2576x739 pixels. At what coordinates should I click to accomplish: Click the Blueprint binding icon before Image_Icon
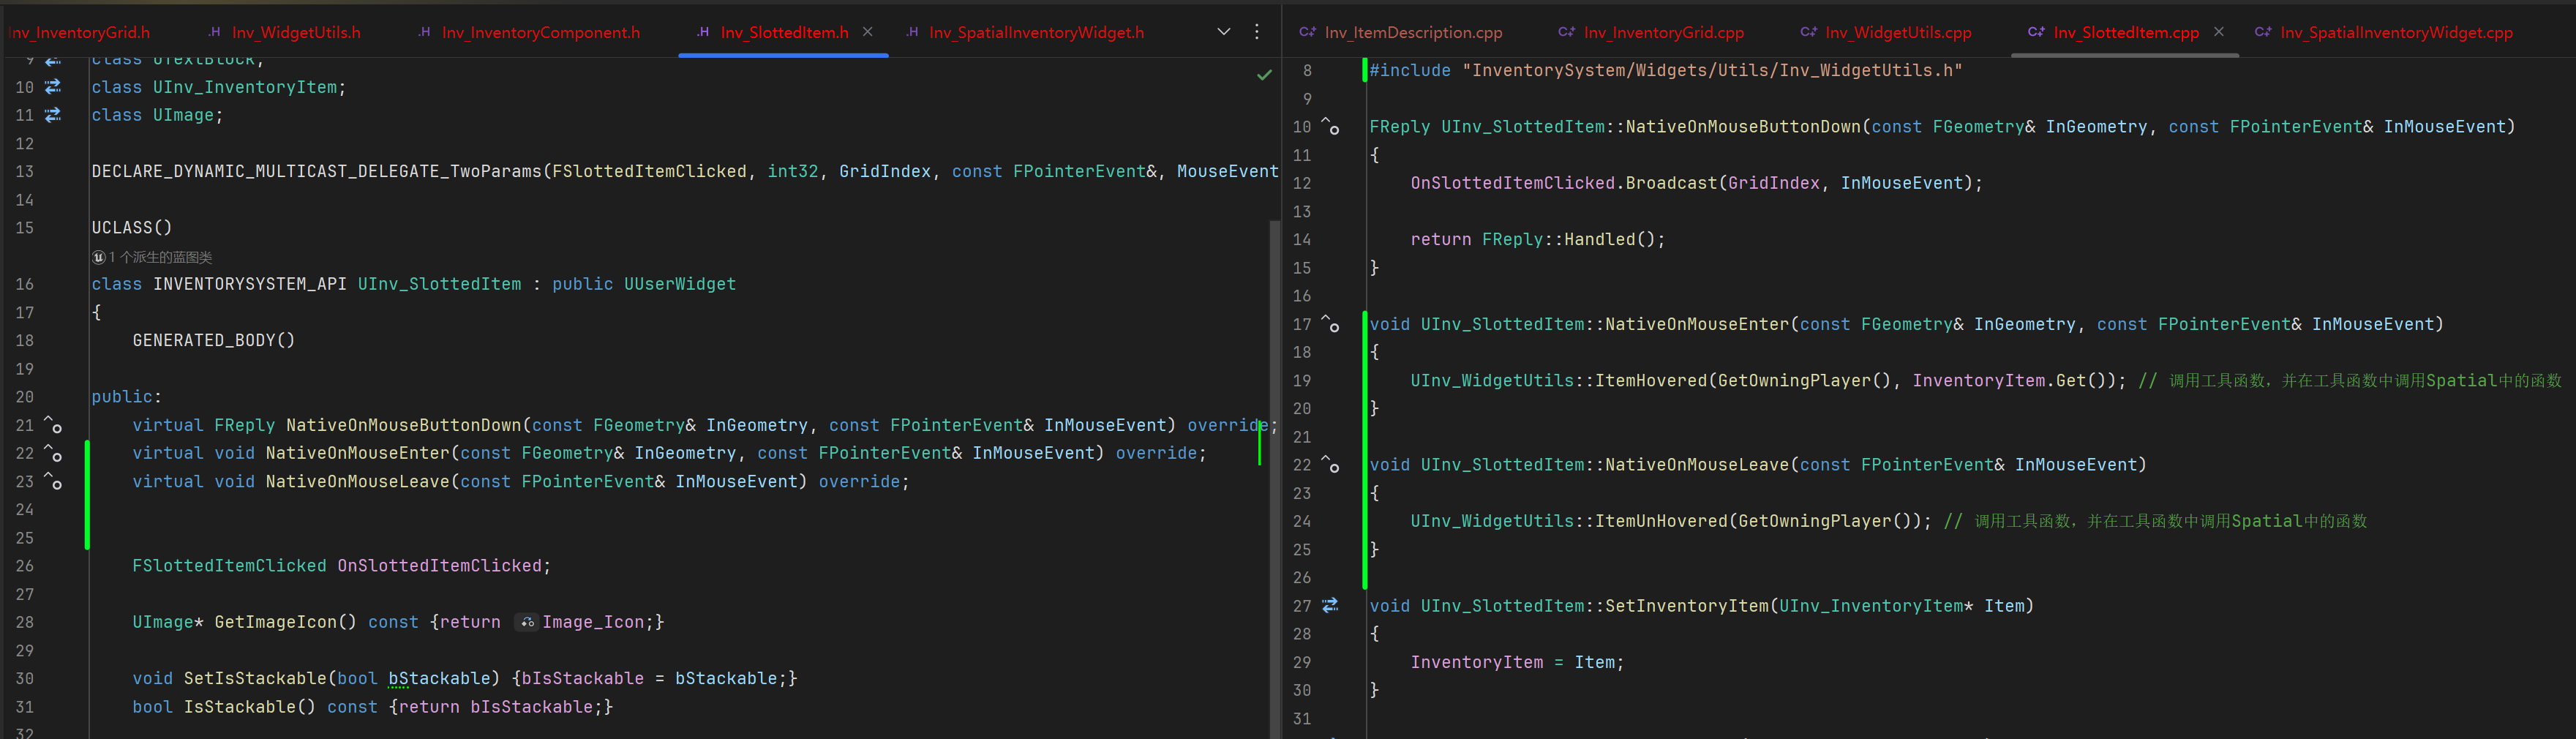[x=527, y=622]
